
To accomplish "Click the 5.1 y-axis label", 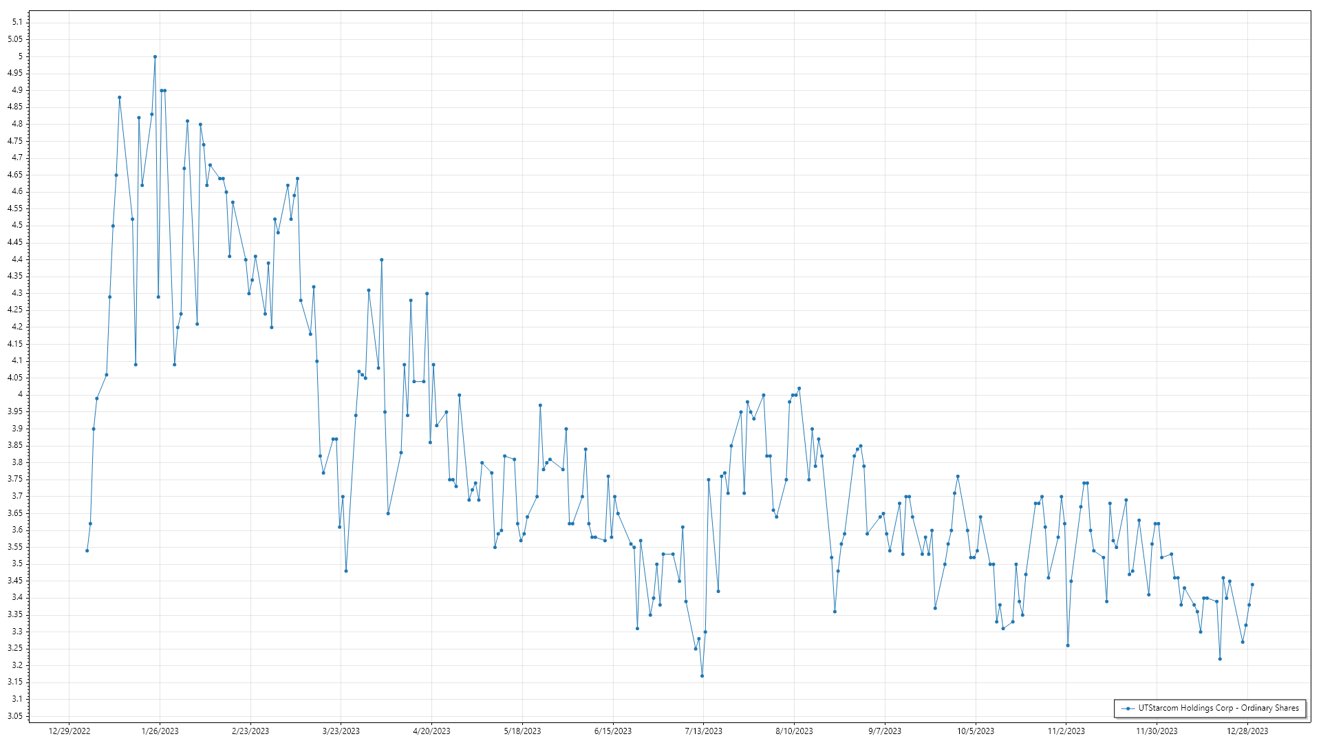I will click(x=17, y=22).
